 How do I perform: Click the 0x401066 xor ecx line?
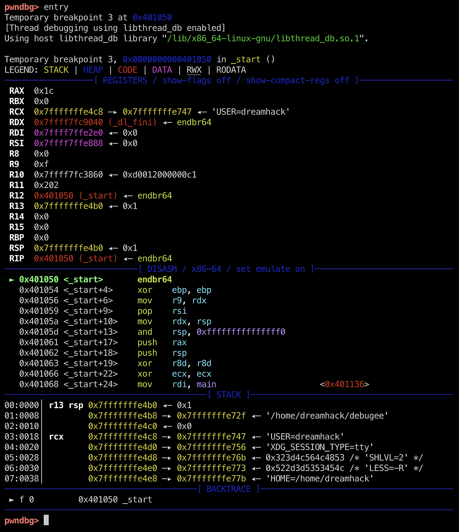point(115,374)
